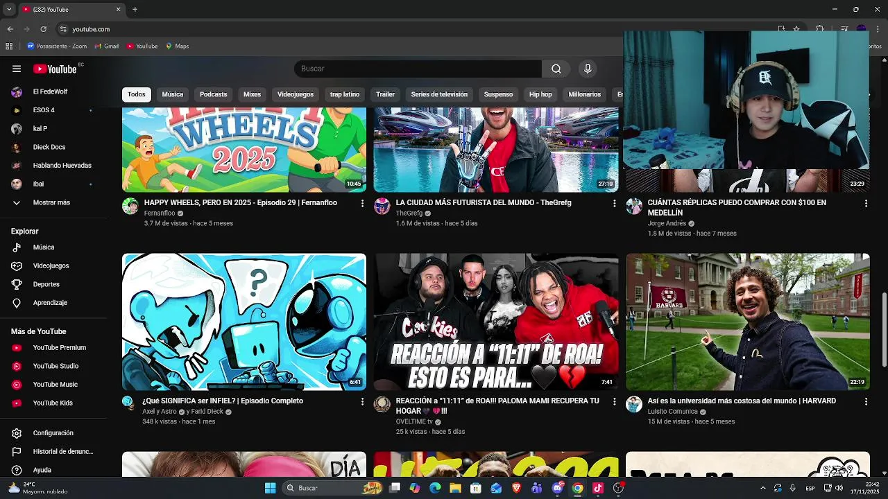Open more options for Qué Significa ser Infiel video

[362, 401]
